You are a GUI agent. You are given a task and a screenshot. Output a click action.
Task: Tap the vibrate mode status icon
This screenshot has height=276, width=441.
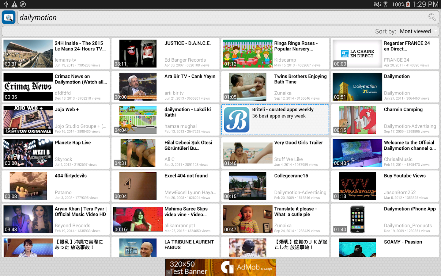click(377, 4)
